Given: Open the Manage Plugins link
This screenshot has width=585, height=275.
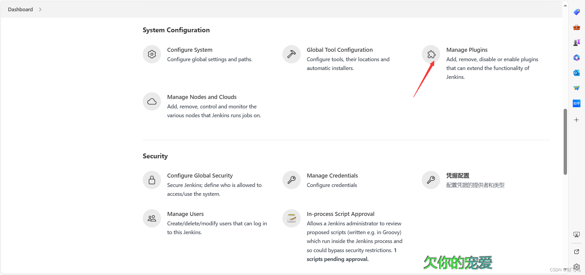Looking at the screenshot, I should 467,50.
